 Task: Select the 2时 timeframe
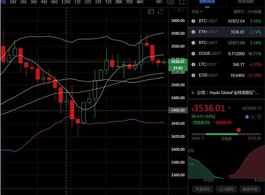pos(23,2)
